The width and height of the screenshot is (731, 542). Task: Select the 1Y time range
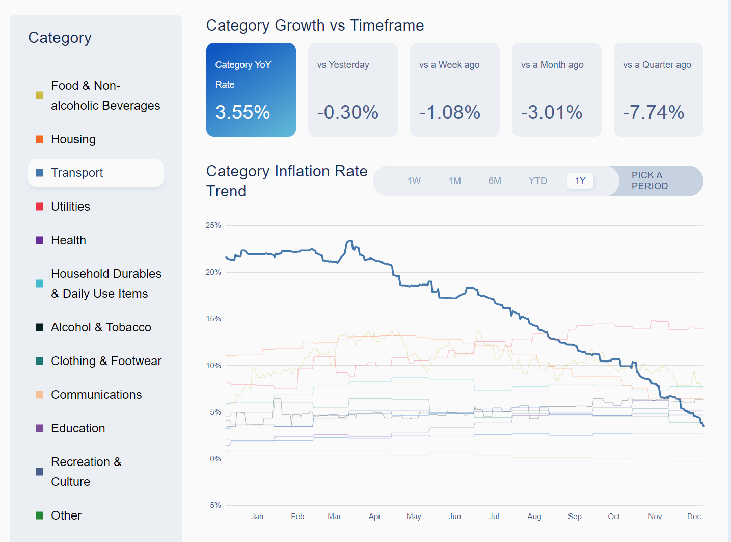[x=580, y=181]
